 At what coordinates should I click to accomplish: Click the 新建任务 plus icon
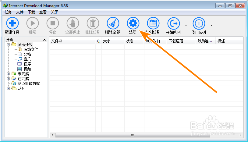(x=12, y=23)
